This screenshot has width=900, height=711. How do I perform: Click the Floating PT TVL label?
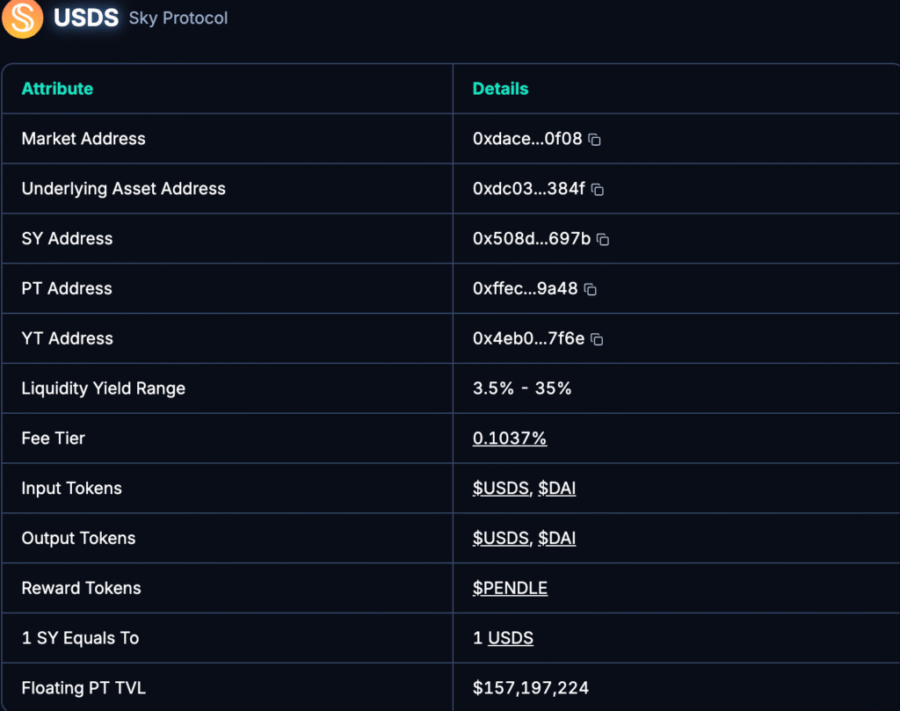tap(83, 687)
